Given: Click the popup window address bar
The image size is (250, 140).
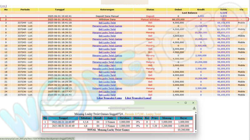Looking at the screenshot, I should click(x=116, y=108).
